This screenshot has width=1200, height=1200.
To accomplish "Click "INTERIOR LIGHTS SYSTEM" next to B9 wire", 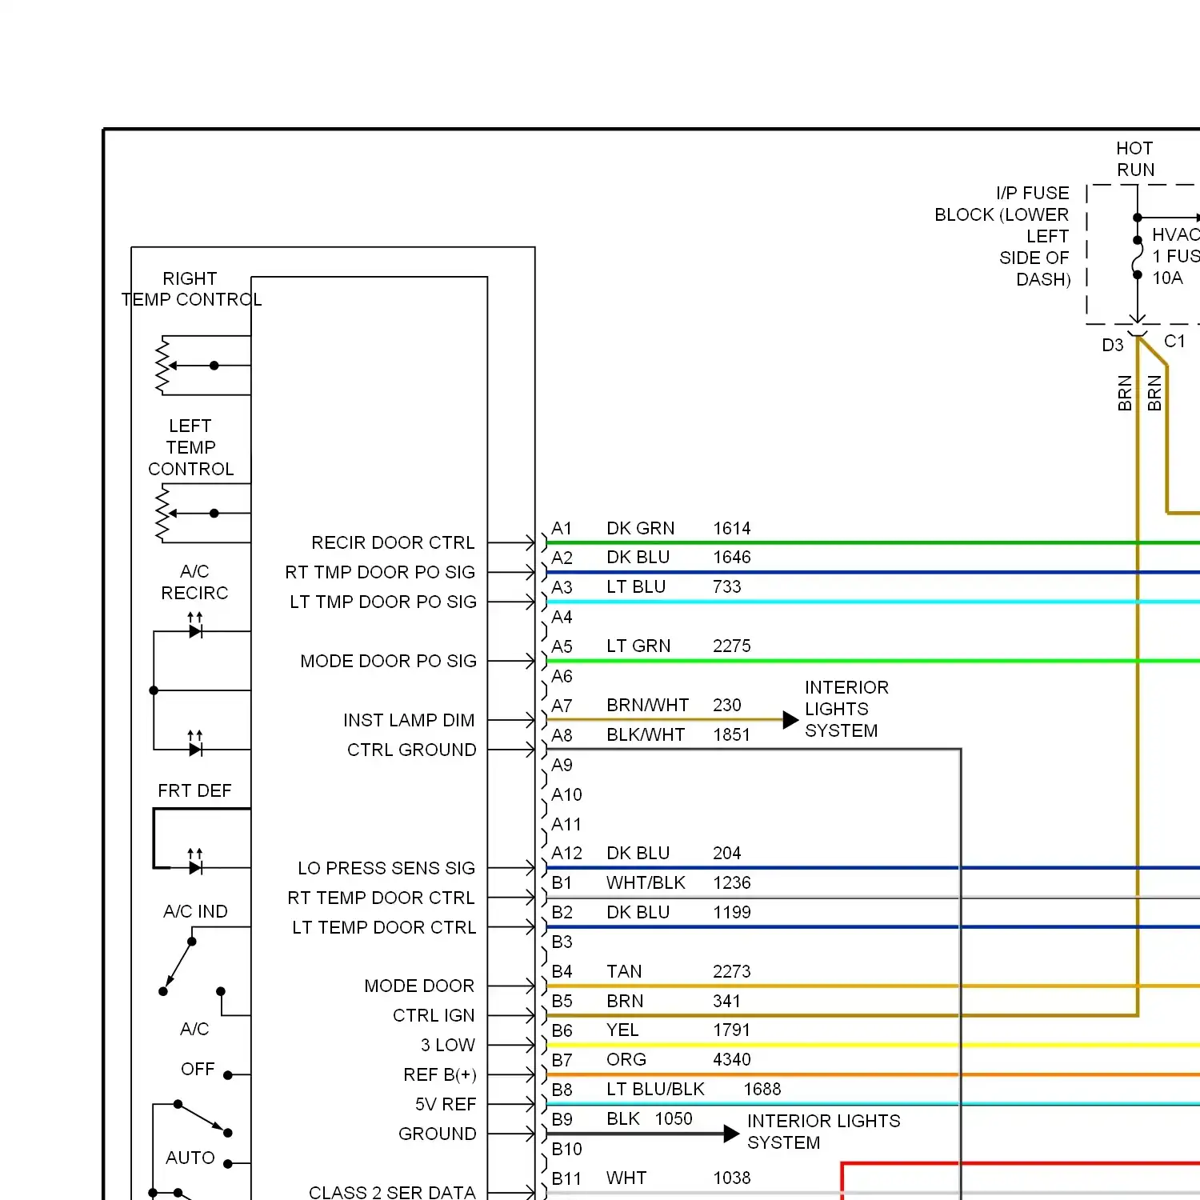I will [x=824, y=1131].
